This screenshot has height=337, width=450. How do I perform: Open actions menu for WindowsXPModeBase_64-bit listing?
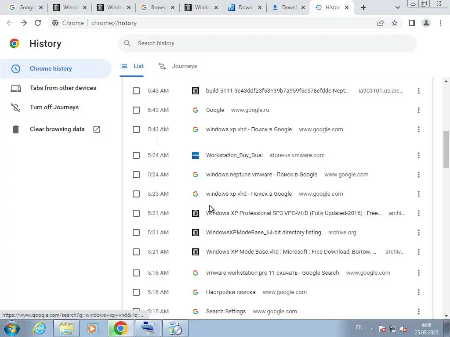point(419,233)
